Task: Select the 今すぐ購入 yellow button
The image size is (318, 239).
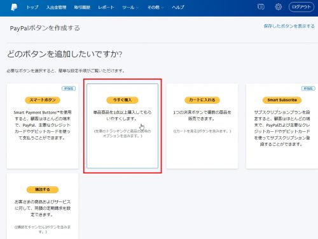Action: 122,100
